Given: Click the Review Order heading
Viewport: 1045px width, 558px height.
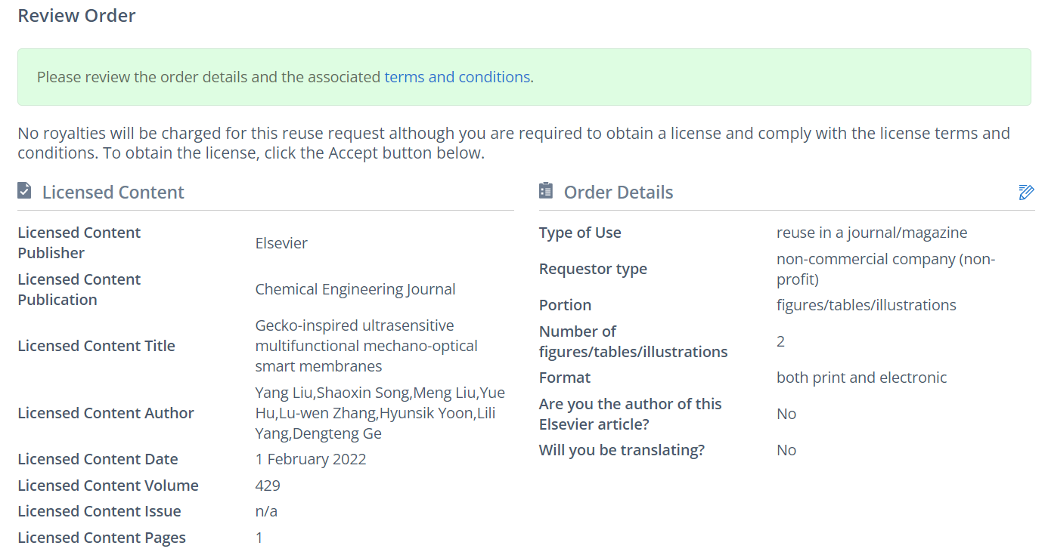Looking at the screenshot, I should [x=76, y=16].
